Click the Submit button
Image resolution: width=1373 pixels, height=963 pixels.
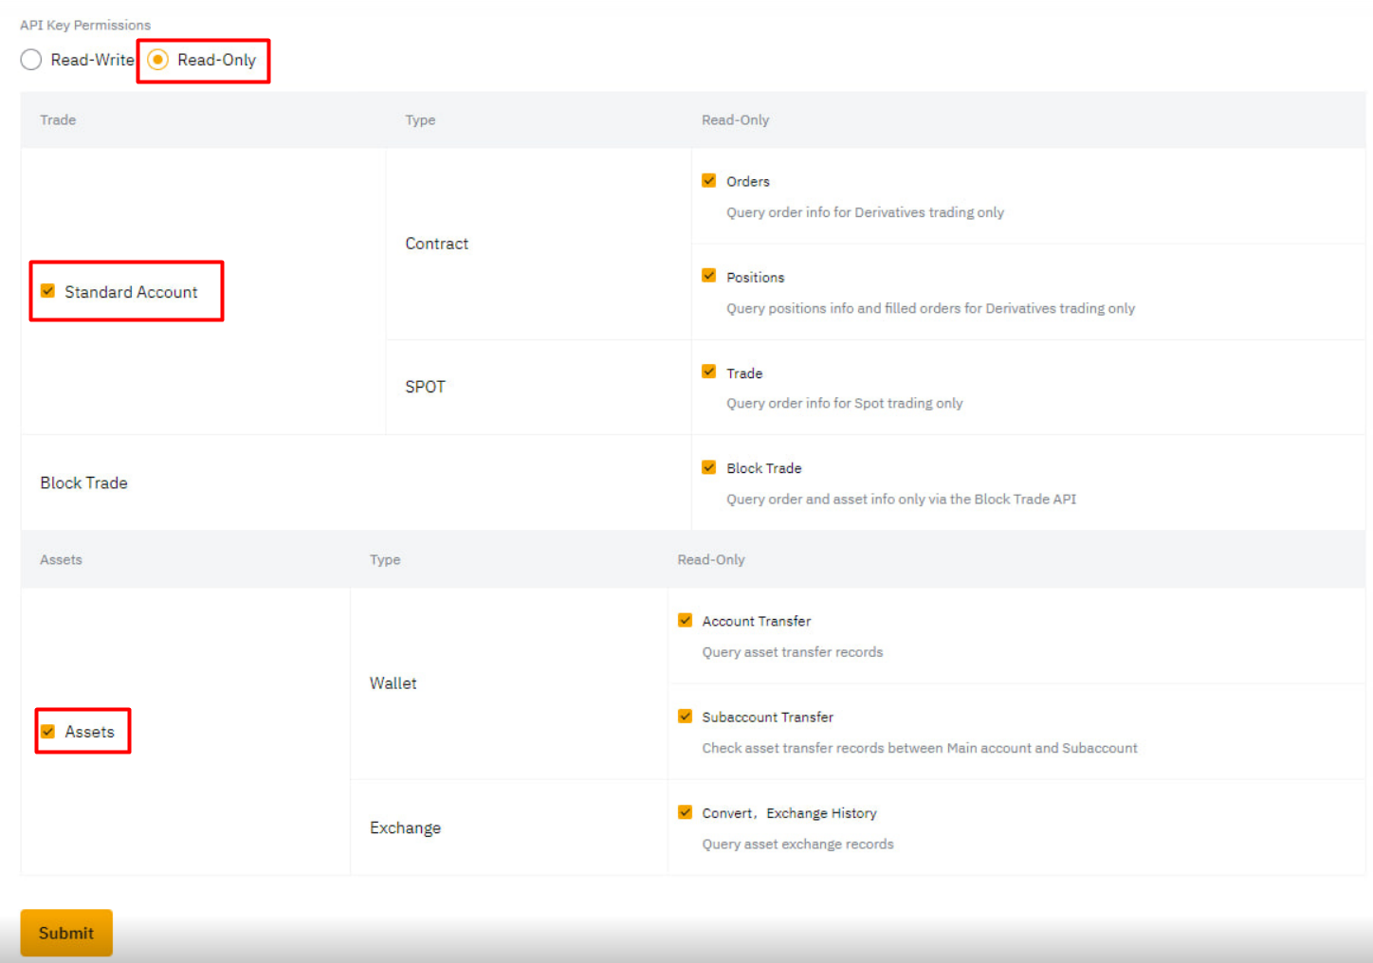[x=66, y=933]
